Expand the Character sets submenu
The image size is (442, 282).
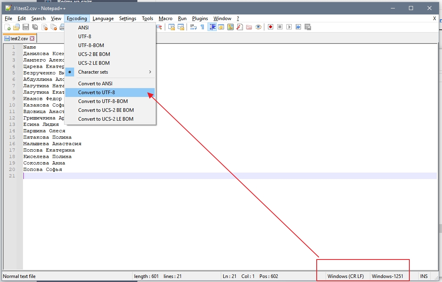110,72
